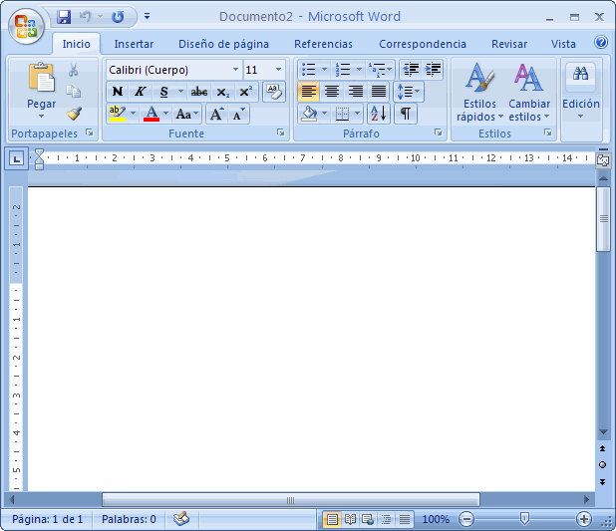Click the spelling check status bar icon
Screen dimensions: 616x531
pos(181,519)
